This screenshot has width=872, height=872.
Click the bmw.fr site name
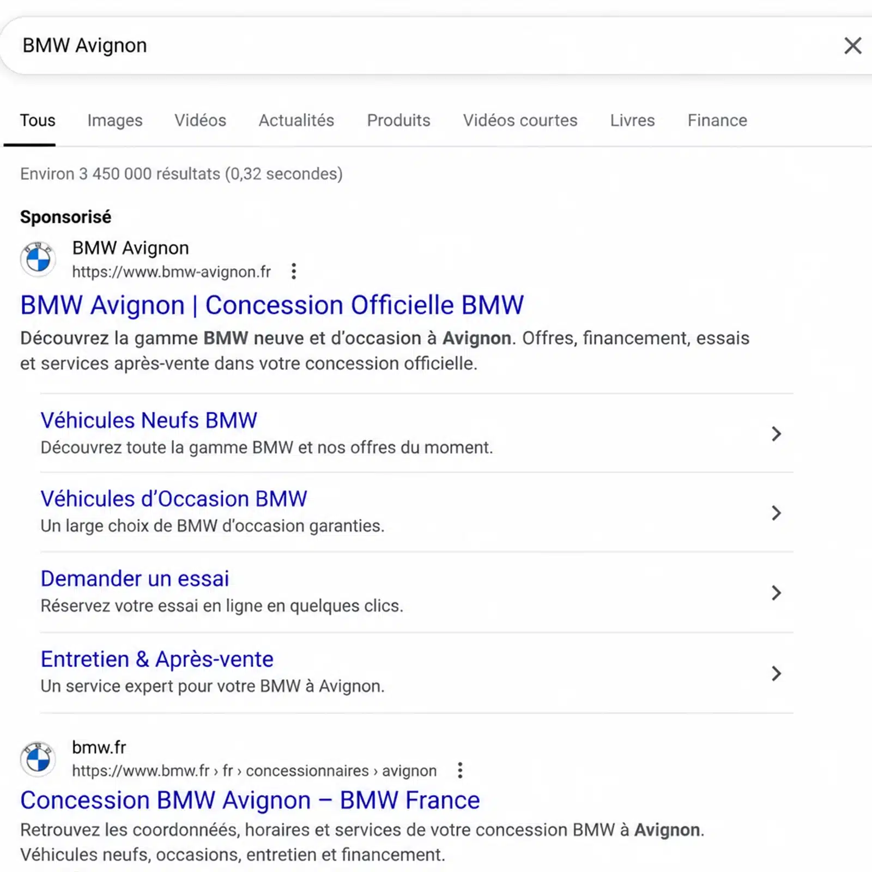pyautogui.click(x=99, y=747)
